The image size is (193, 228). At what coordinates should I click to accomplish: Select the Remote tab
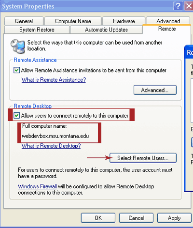tap(167, 29)
